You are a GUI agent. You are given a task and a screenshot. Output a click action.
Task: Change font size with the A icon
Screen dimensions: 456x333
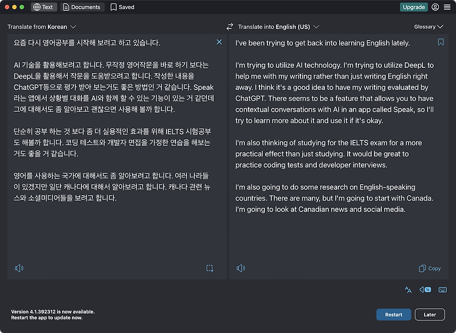[x=408, y=290]
